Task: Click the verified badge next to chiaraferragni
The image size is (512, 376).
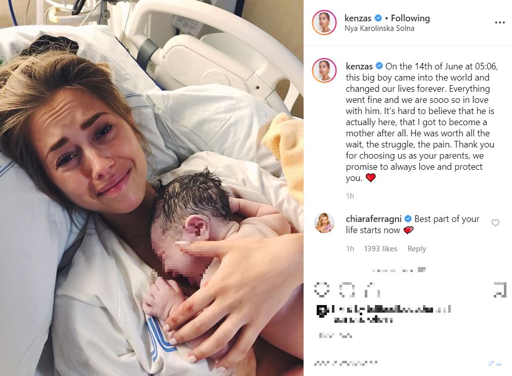Action: (x=408, y=219)
